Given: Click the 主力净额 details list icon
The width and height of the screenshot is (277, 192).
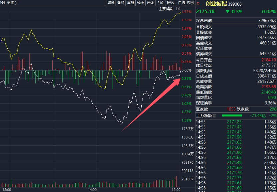Looking at the screenshot, I should tap(214, 116).
